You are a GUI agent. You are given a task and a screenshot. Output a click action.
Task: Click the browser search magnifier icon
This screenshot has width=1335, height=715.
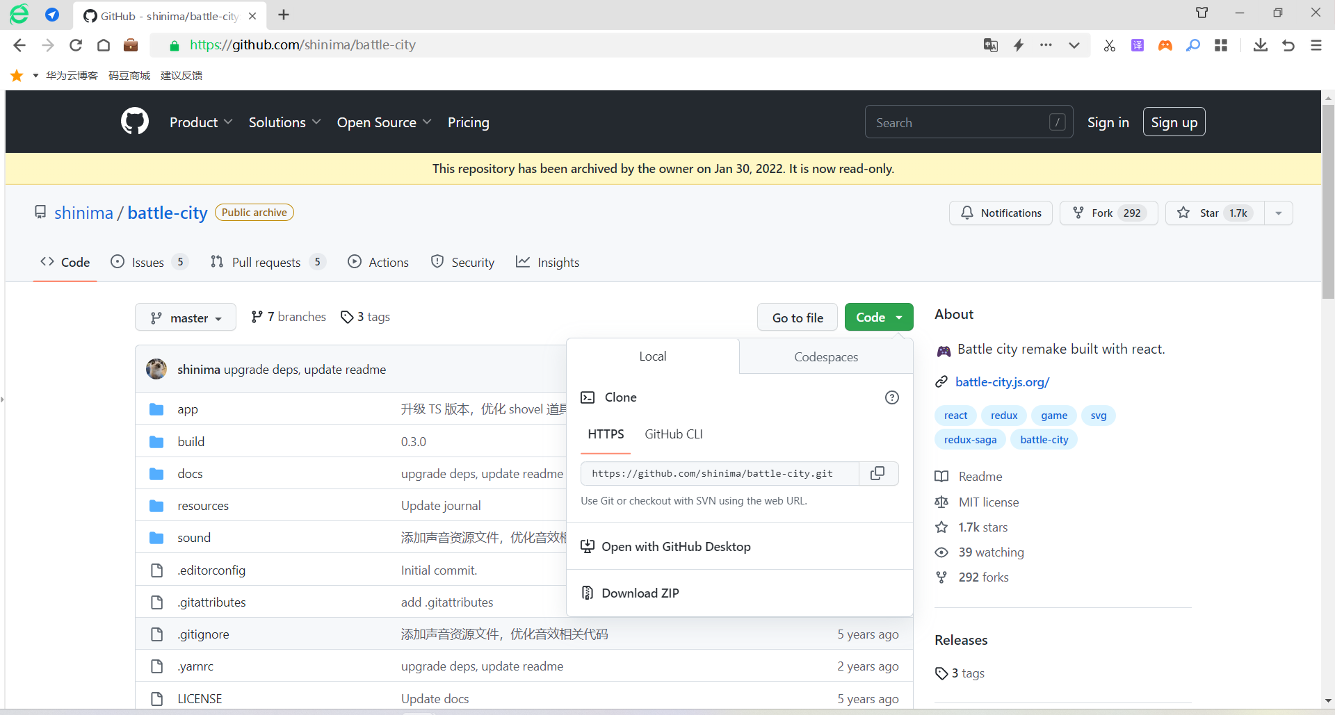coord(1193,45)
